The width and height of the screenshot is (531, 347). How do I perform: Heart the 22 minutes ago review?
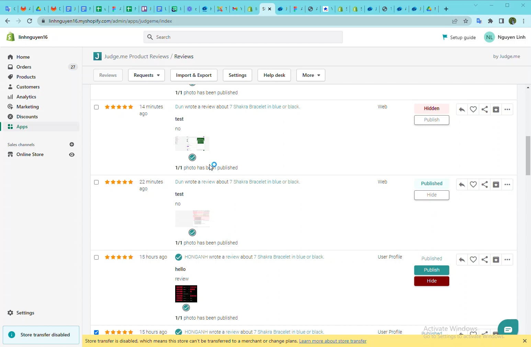(x=473, y=185)
